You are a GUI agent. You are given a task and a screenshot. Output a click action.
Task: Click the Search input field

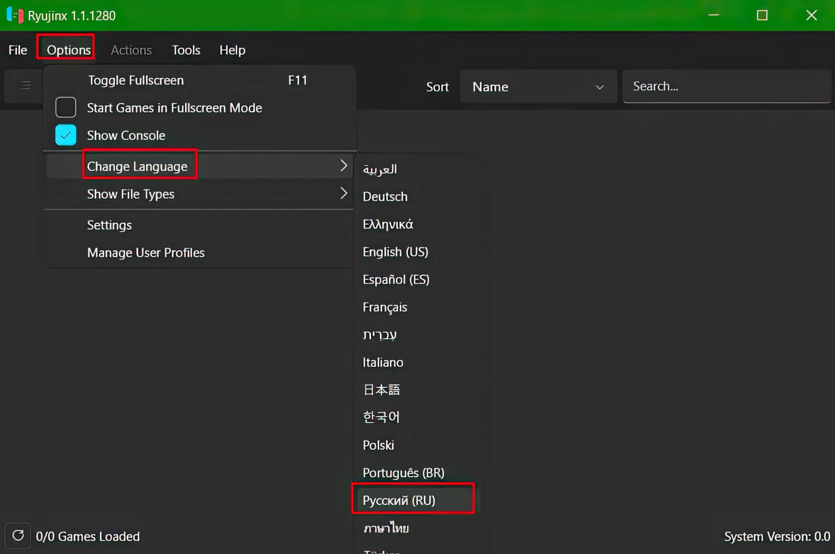click(x=725, y=87)
